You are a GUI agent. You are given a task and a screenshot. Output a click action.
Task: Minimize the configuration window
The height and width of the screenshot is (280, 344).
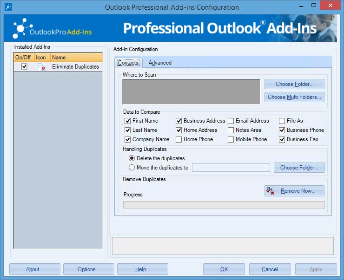coord(301,6)
